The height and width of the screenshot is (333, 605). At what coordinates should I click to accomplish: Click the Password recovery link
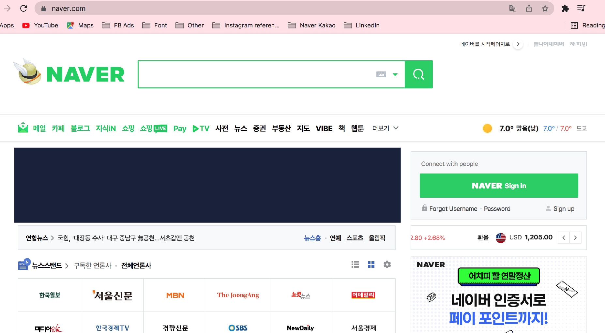pos(497,209)
